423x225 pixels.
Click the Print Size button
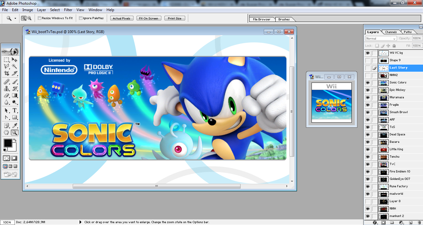coord(175,19)
